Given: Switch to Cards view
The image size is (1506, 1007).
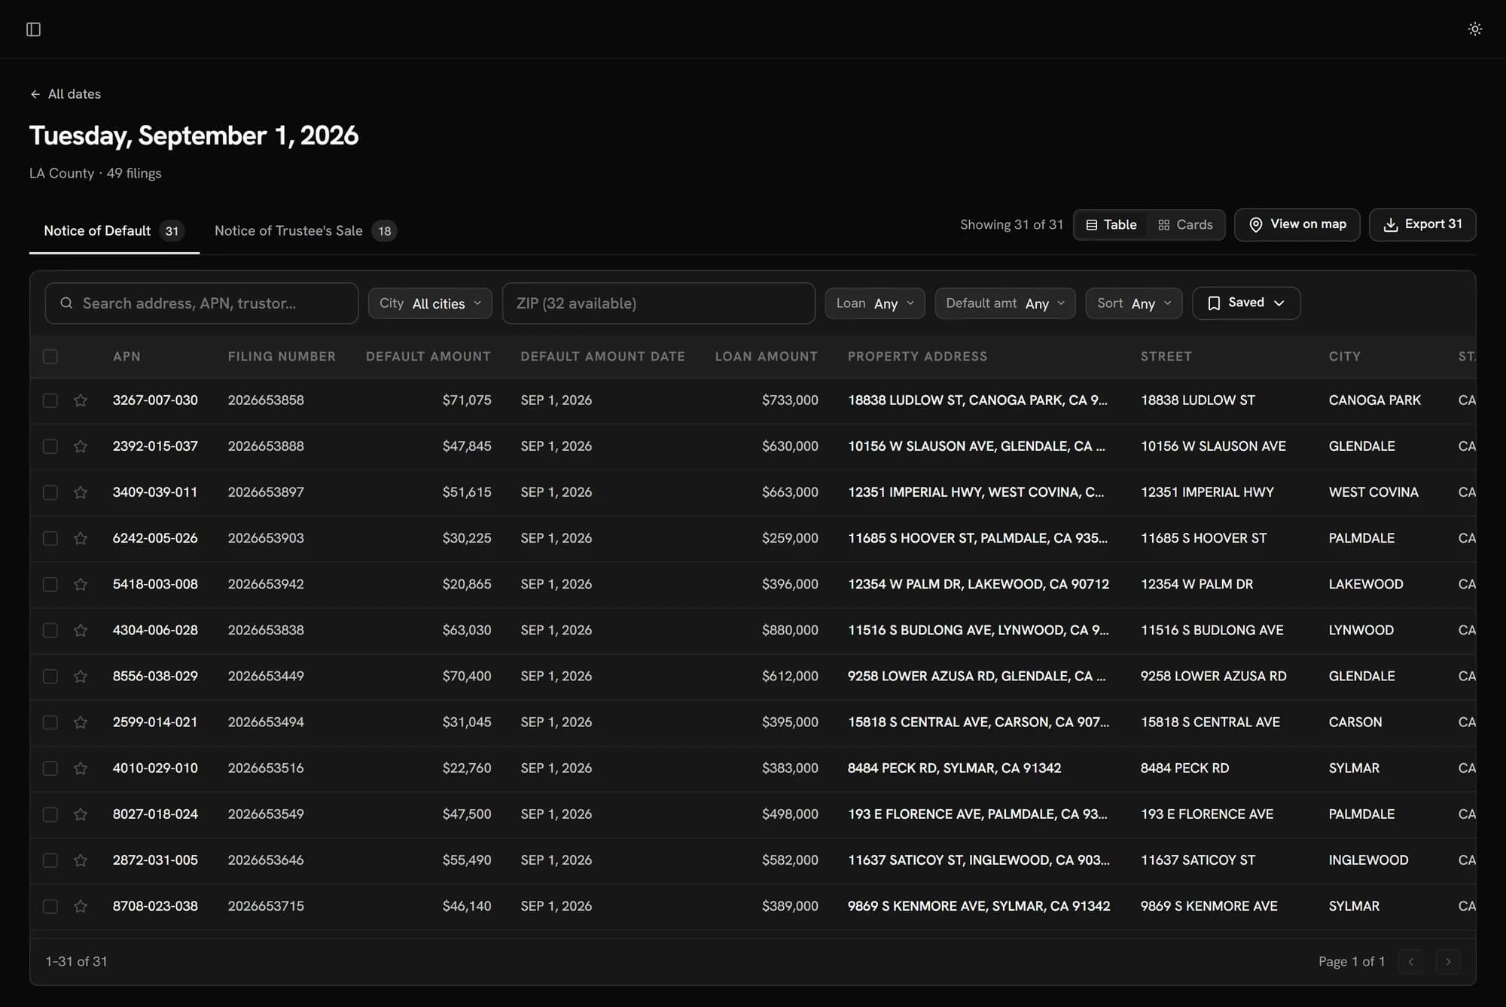Looking at the screenshot, I should point(1185,225).
